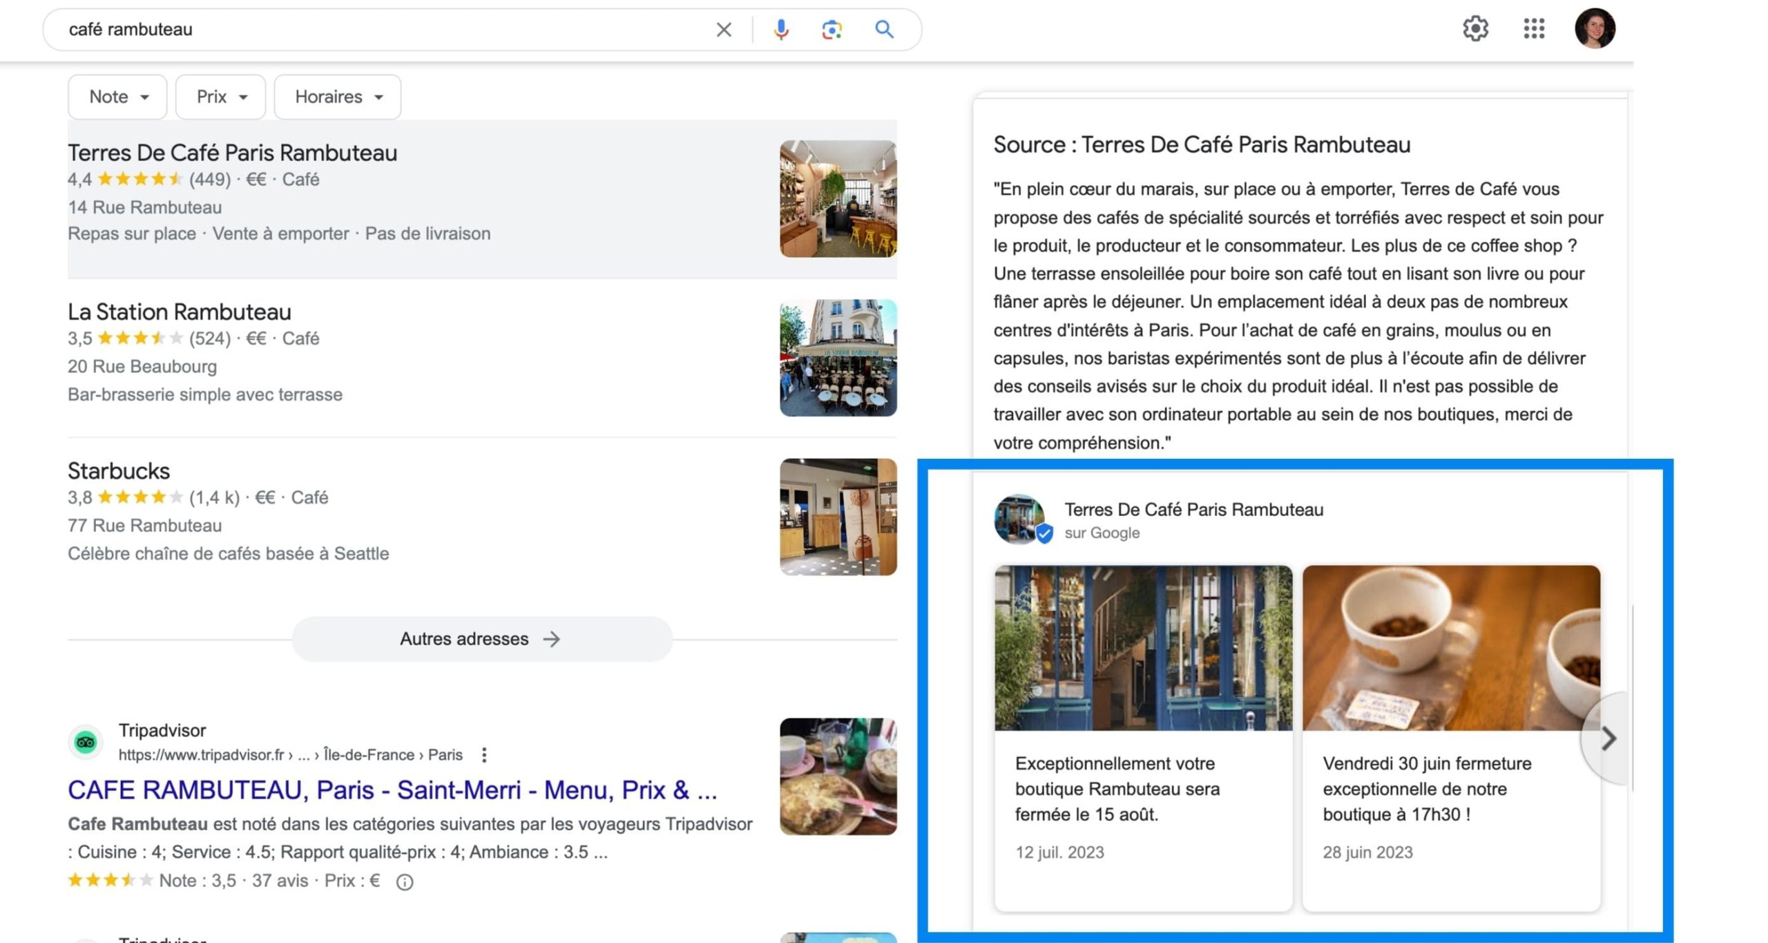The image size is (1768, 943).
Task: View the Starbucks store photo thumbnail
Action: coord(838,517)
